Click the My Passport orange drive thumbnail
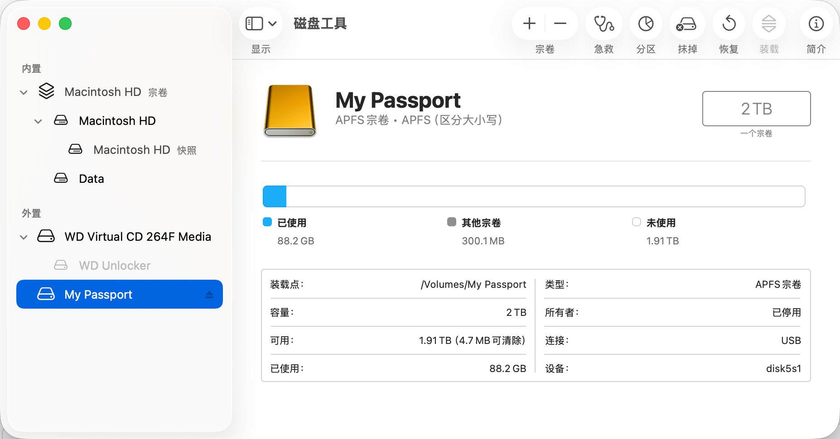The image size is (840, 439). [x=290, y=111]
